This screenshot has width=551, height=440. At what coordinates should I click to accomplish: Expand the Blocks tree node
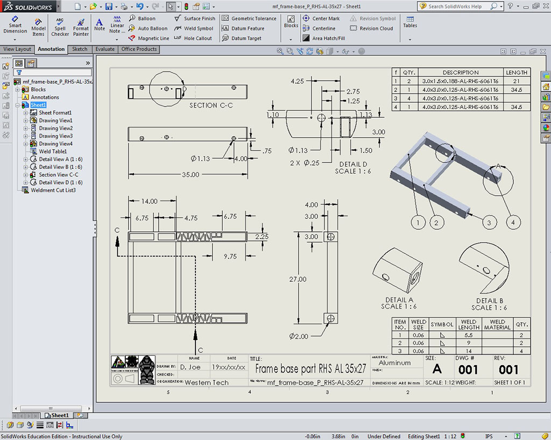(18, 90)
